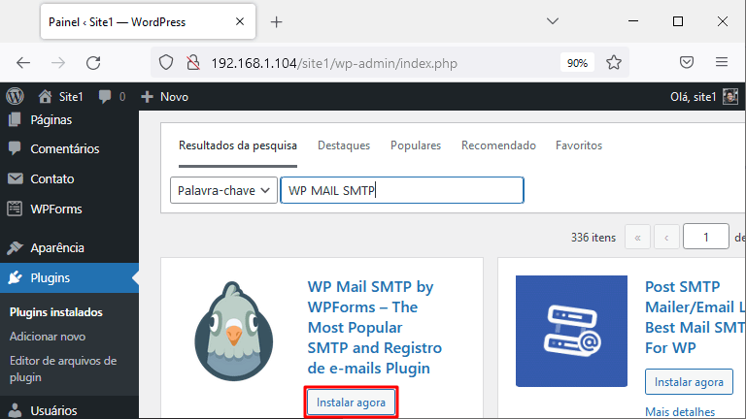Open Editor de arquivos de plugin
The image size is (746, 419).
point(63,369)
